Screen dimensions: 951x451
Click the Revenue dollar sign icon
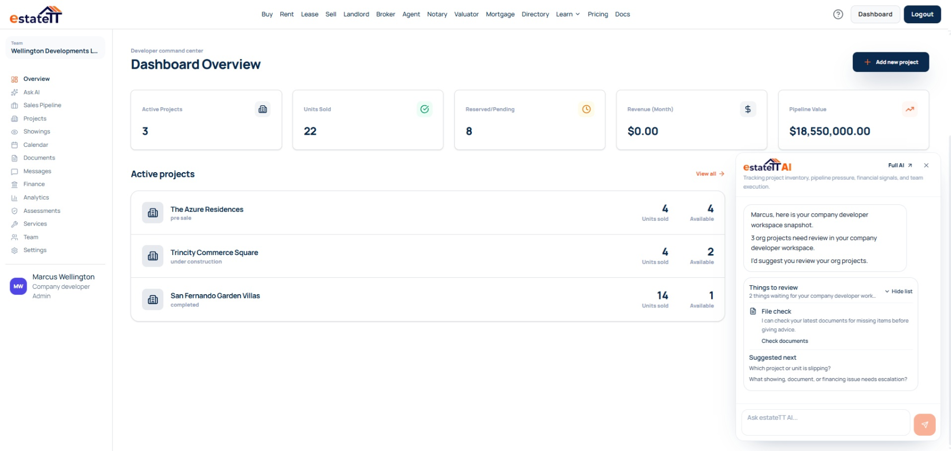point(748,109)
